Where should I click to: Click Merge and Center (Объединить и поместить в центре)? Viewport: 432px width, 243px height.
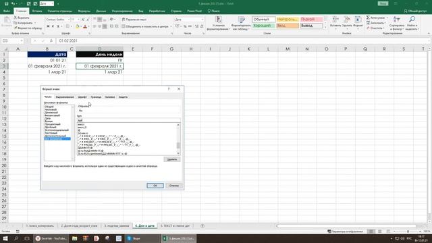point(145,26)
